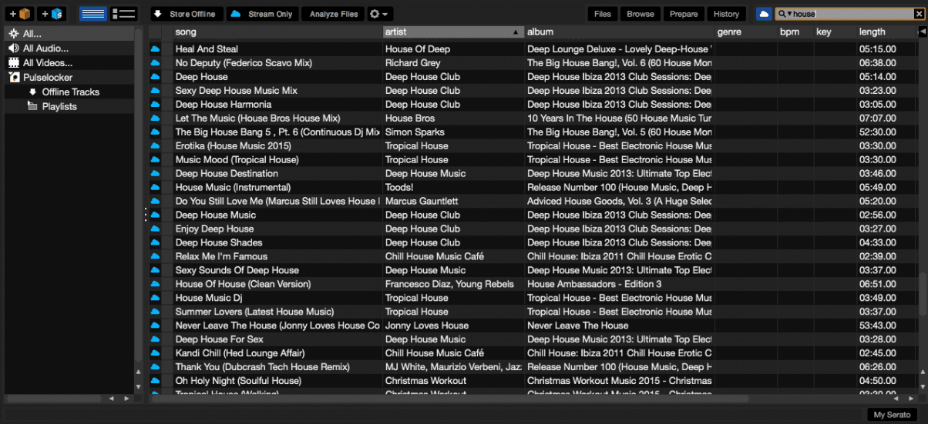The height and width of the screenshot is (424, 928).
Task: Sort by length column header
Action: coord(886,32)
